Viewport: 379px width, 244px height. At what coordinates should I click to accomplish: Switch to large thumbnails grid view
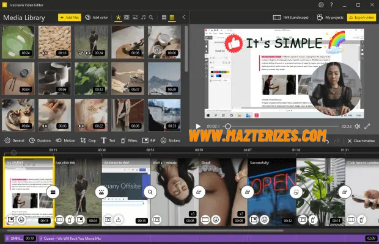tap(164, 17)
